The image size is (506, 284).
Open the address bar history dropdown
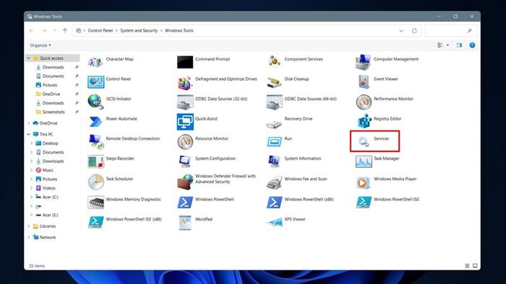coord(401,31)
